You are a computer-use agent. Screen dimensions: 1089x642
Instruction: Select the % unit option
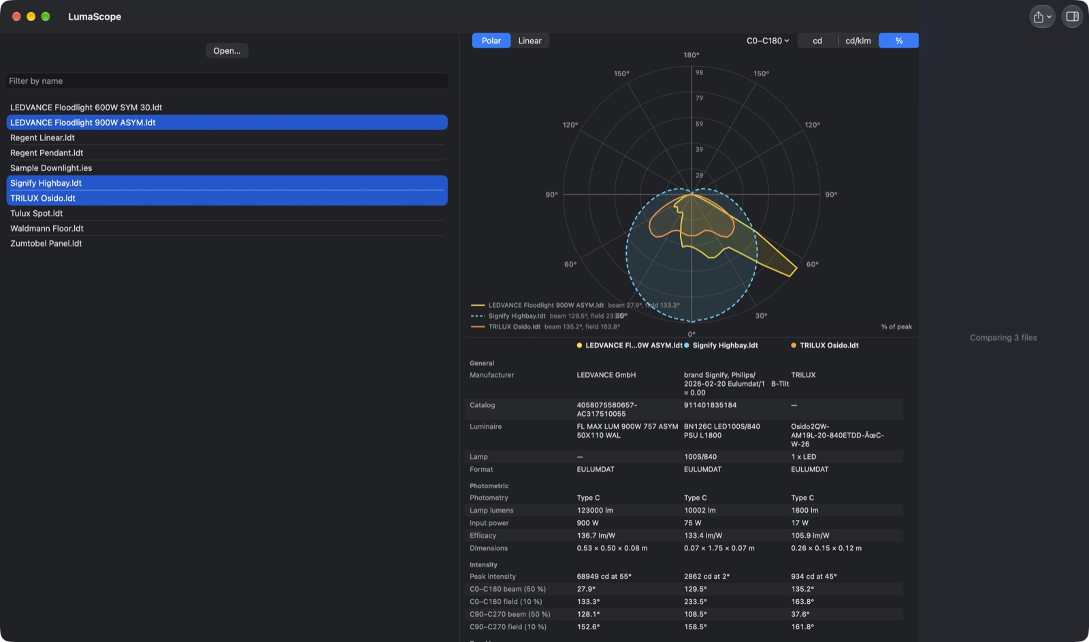[x=898, y=41]
